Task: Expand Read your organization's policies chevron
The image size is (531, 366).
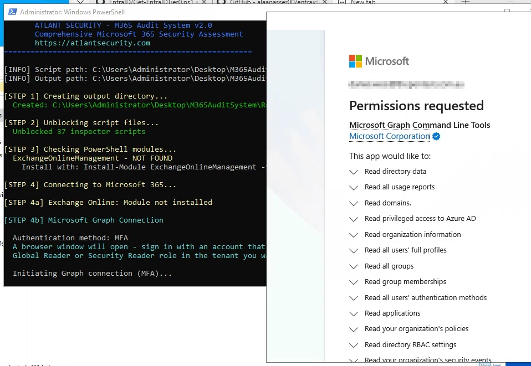Action: click(x=354, y=329)
